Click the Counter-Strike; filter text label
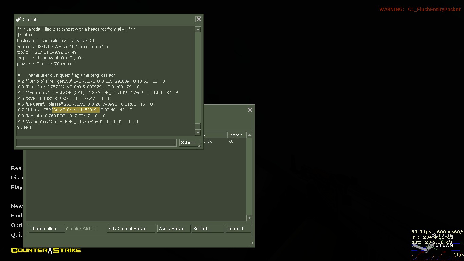 point(81,229)
